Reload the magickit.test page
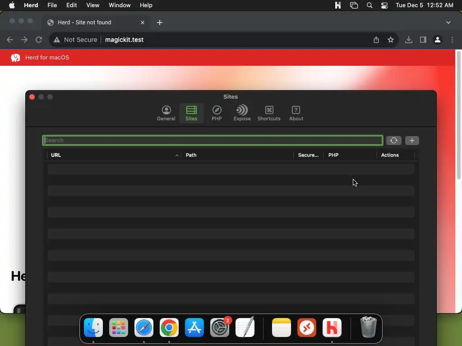This screenshot has height=346, width=462. 39,40
